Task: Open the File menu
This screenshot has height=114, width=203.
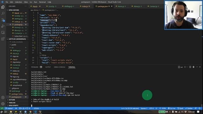Action: [7, 2]
